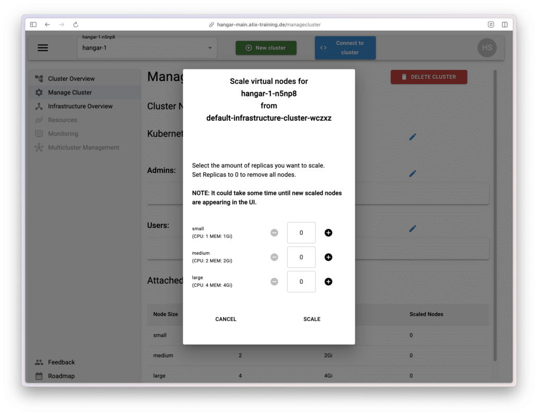Increase small node replicas with plus icon

click(x=328, y=233)
